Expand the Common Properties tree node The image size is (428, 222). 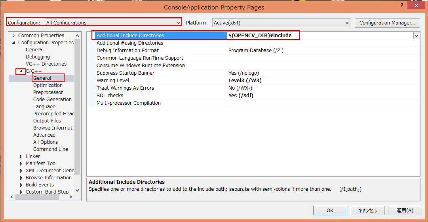[13, 36]
